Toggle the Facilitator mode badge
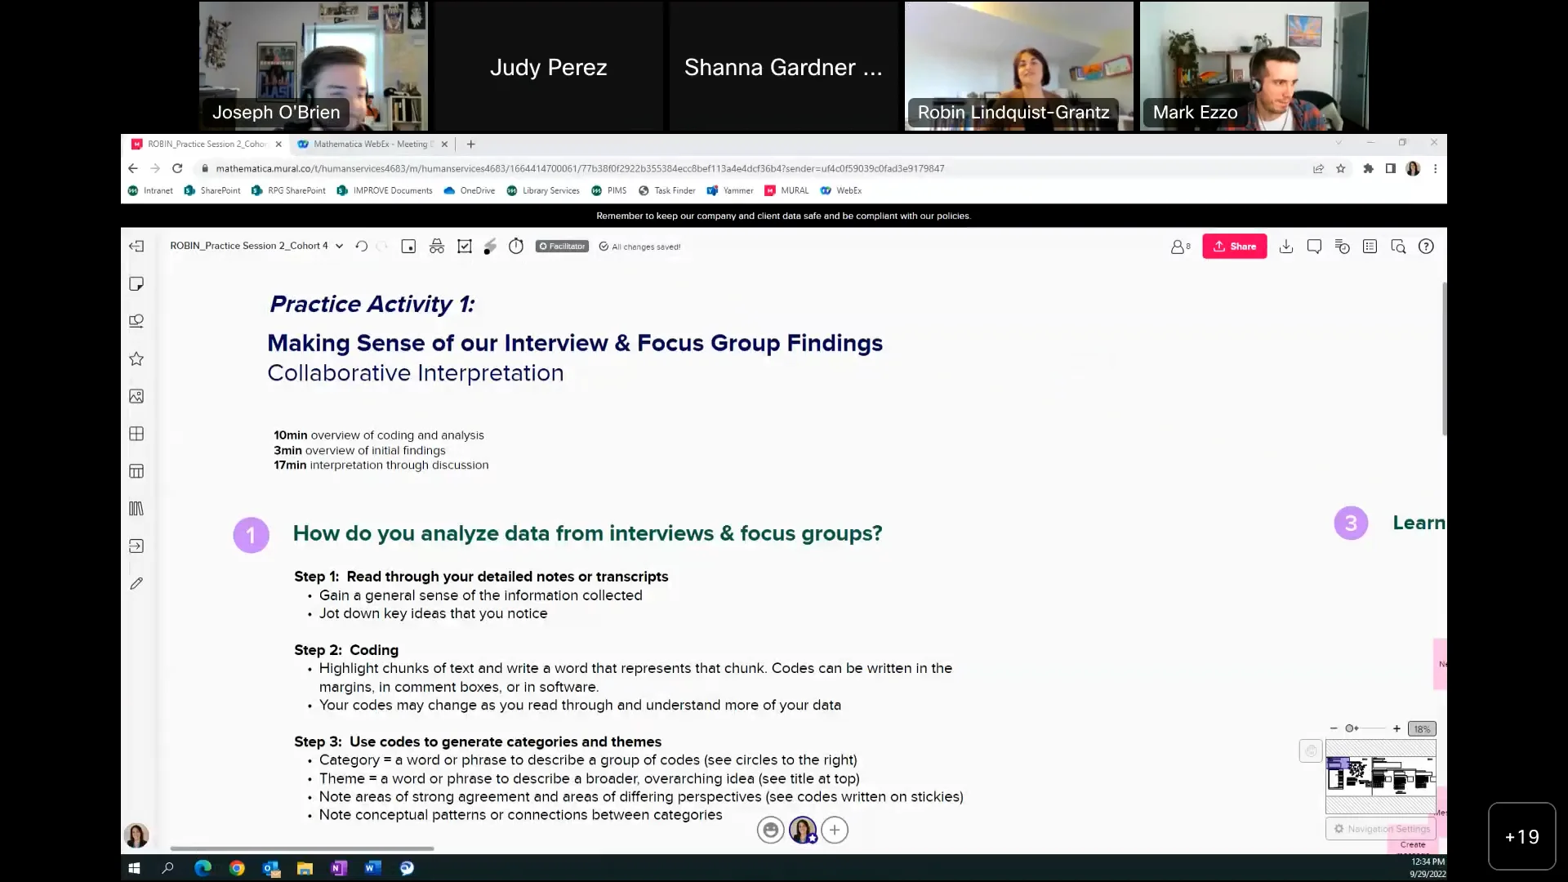Image resolution: width=1568 pixels, height=882 pixels. (x=562, y=246)
